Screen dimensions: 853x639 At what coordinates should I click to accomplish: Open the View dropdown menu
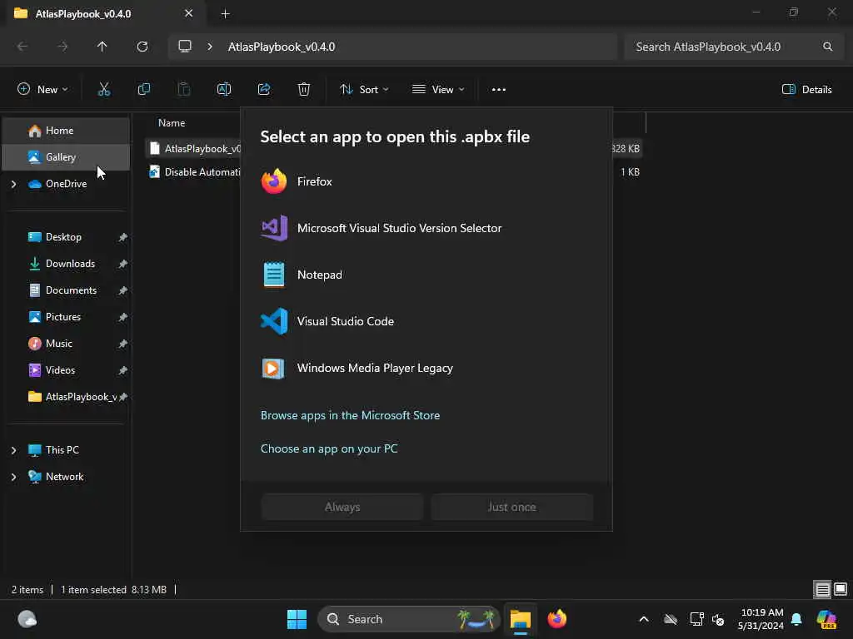[438, 90]
